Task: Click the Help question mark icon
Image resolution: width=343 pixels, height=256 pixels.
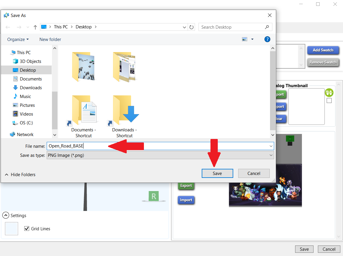Action: 267,39
